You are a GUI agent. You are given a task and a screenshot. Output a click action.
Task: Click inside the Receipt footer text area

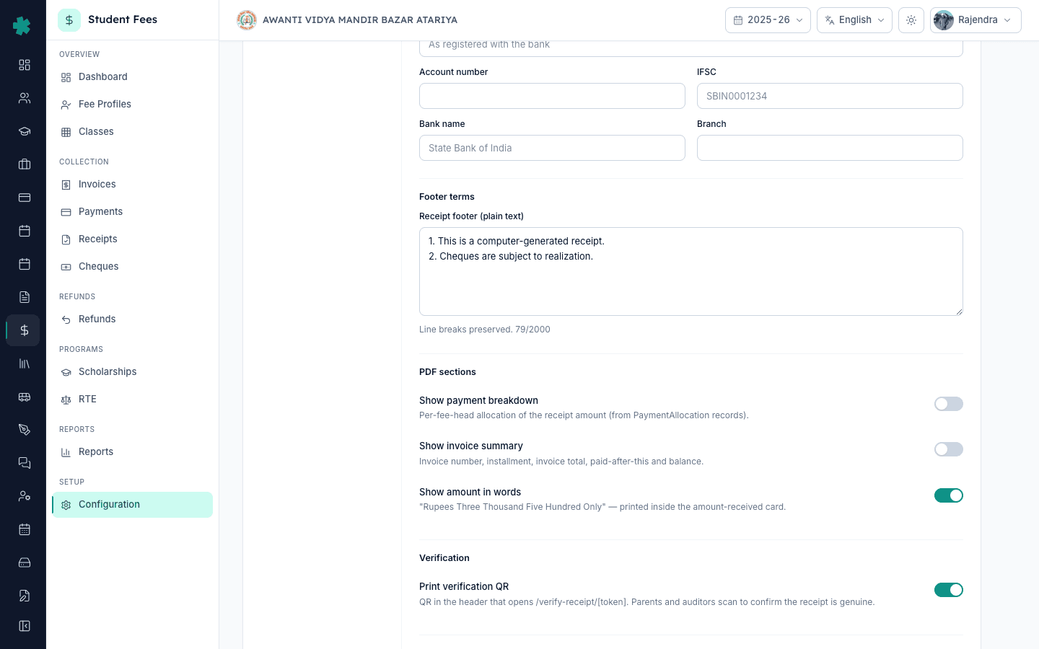[691, 272]
